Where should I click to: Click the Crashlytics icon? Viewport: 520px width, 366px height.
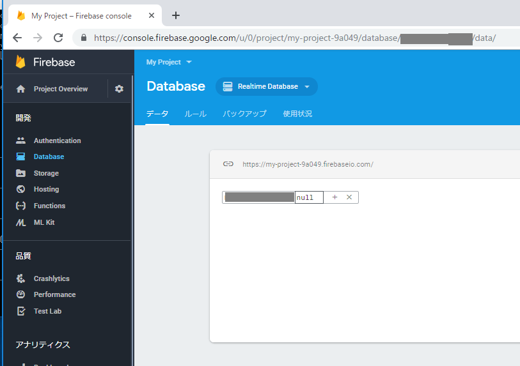(20, 278)
